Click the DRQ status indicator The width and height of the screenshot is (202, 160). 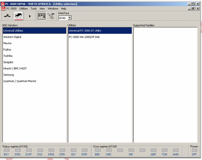click(51, 150)
